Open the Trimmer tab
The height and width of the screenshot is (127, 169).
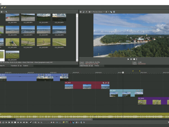97,65
